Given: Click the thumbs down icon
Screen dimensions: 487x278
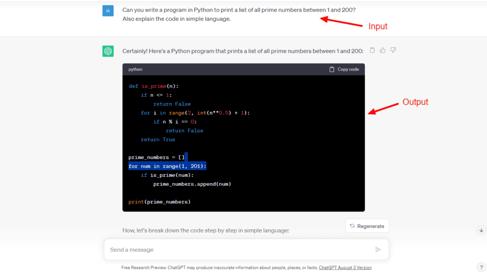Looking at the screenshot, I should click(x=393, y=50).
